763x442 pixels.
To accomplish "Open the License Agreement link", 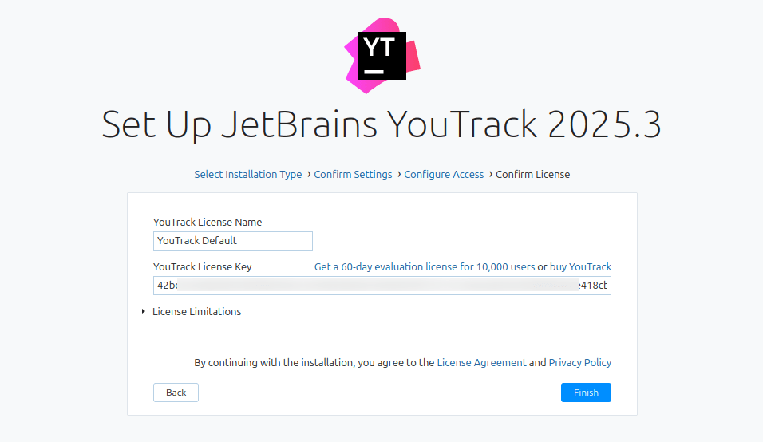I will pos(481,363).
